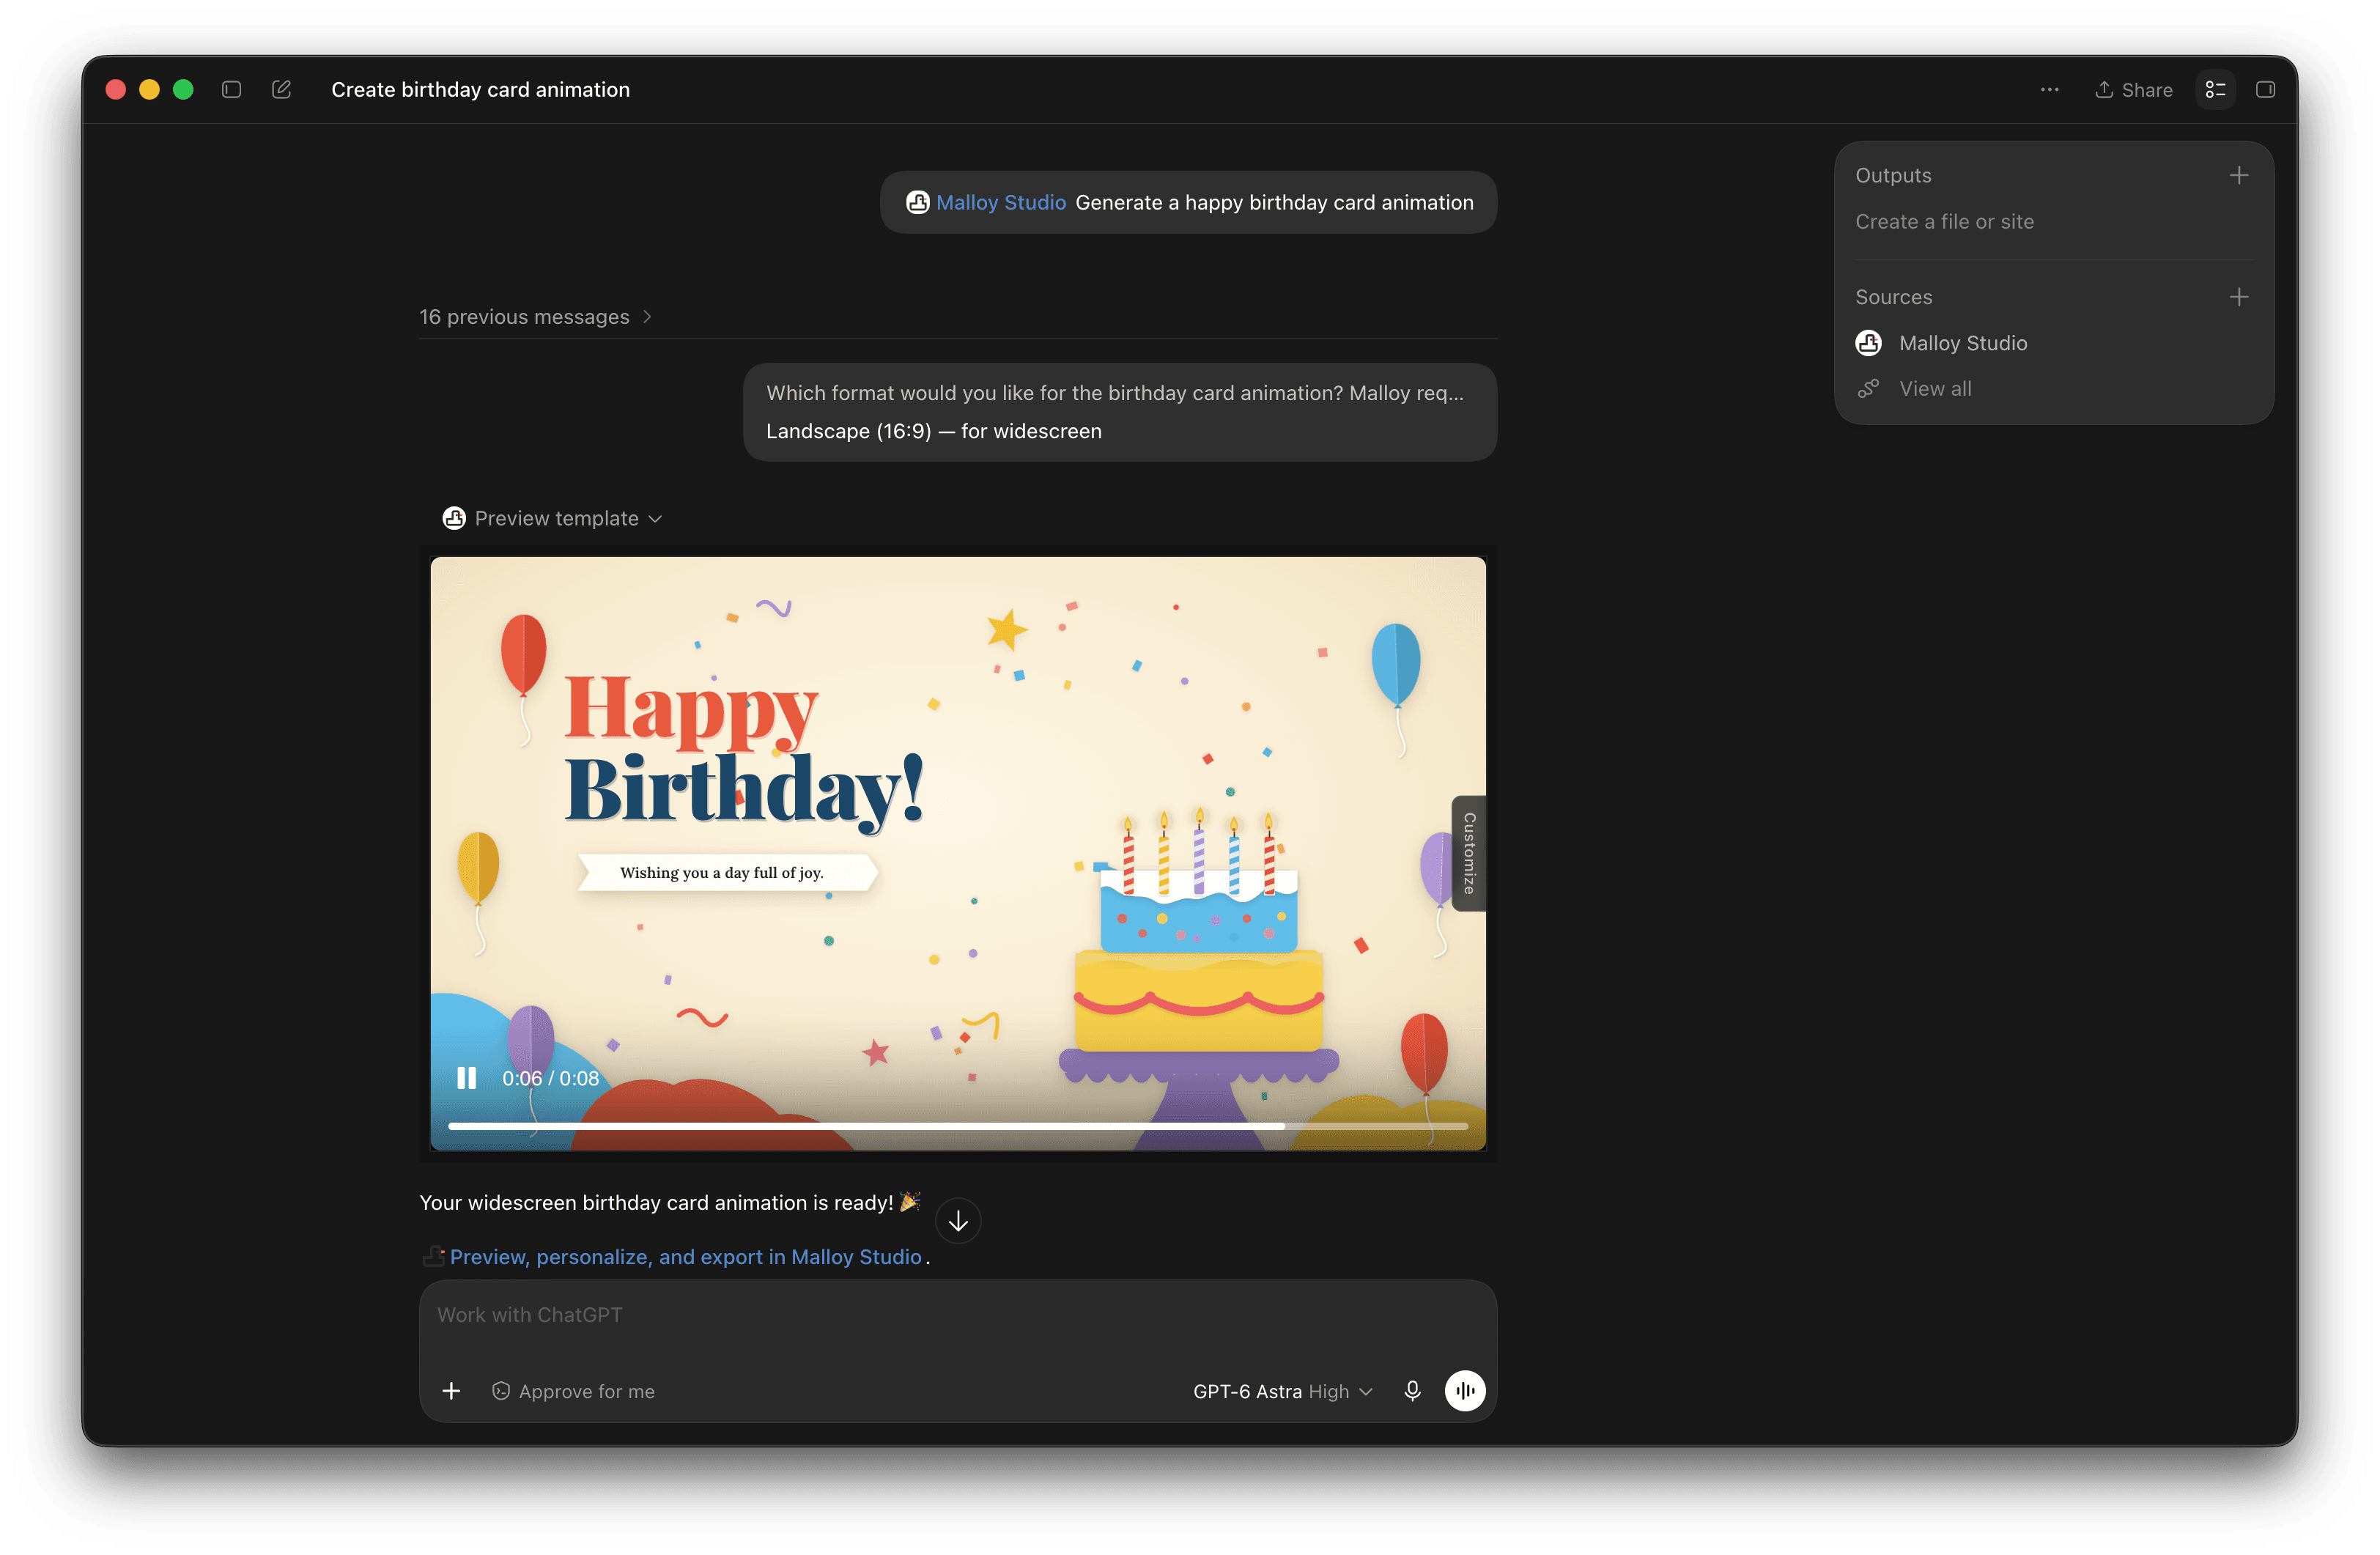Open the three-dots more options menu
Image resolution: width=2380 pixels, height=1555 pixels.
pos(2049,89)
